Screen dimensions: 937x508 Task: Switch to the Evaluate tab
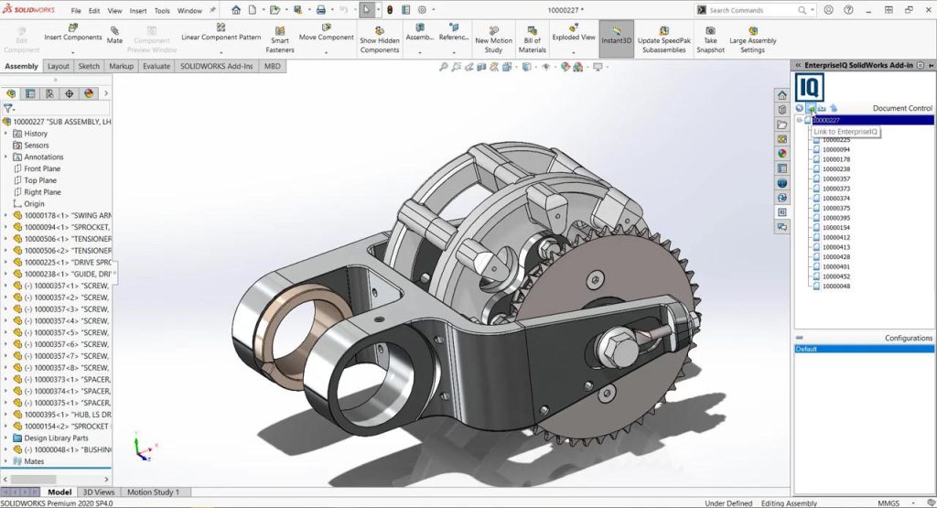pyautogui.click(x=156, y=67)
